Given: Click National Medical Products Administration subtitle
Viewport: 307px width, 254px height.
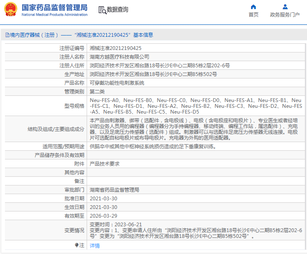Looking at the screenshot, I should (x=54, y=15).
